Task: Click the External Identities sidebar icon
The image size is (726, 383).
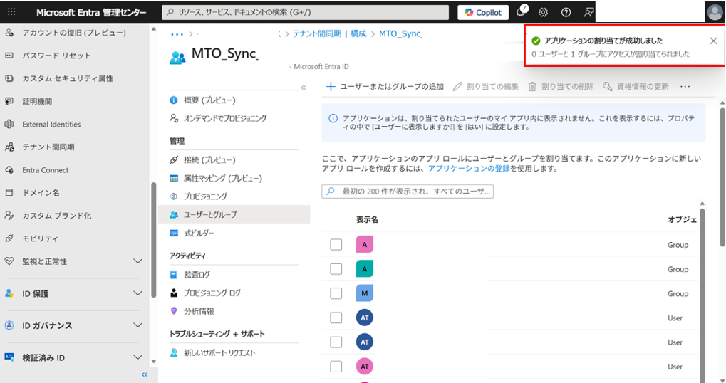Action: 9,124
